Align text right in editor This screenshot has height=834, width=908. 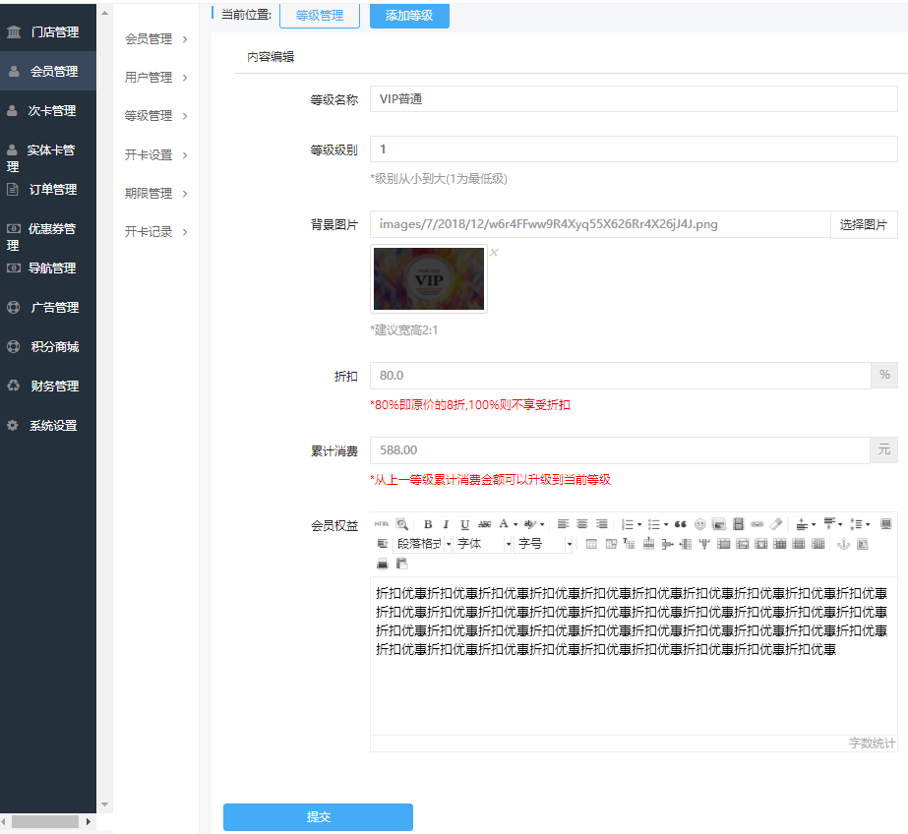(x=602, y=524)
